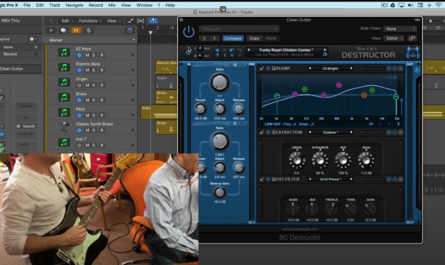
Task: Open the Edit dropdown in Tracks toolbar
Action: 67,20
